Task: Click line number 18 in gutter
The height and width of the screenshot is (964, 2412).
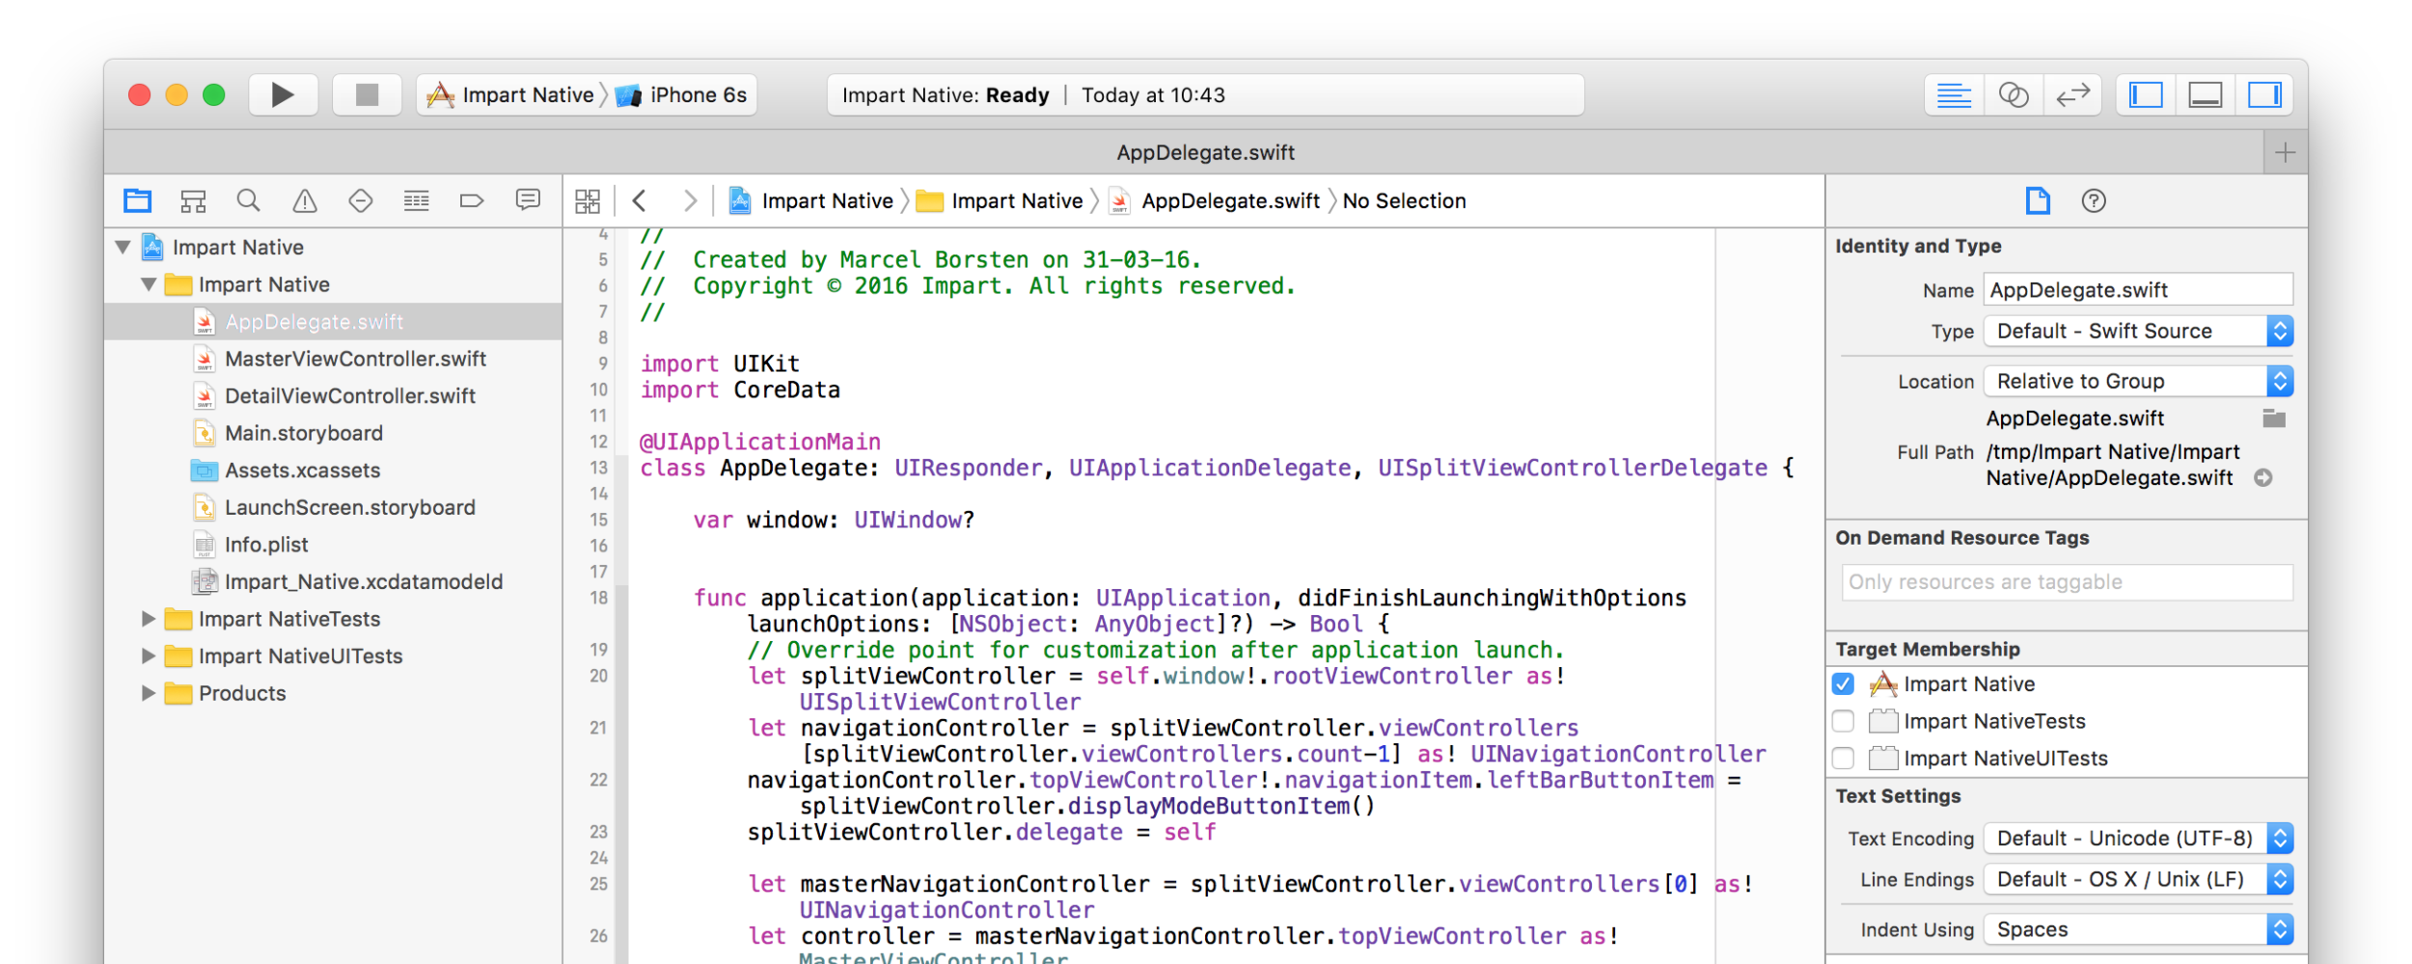Action: 598,598
